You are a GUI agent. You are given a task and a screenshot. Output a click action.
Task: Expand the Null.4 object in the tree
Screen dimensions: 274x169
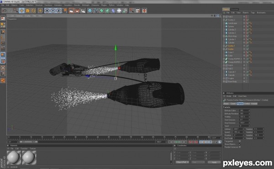224,65
